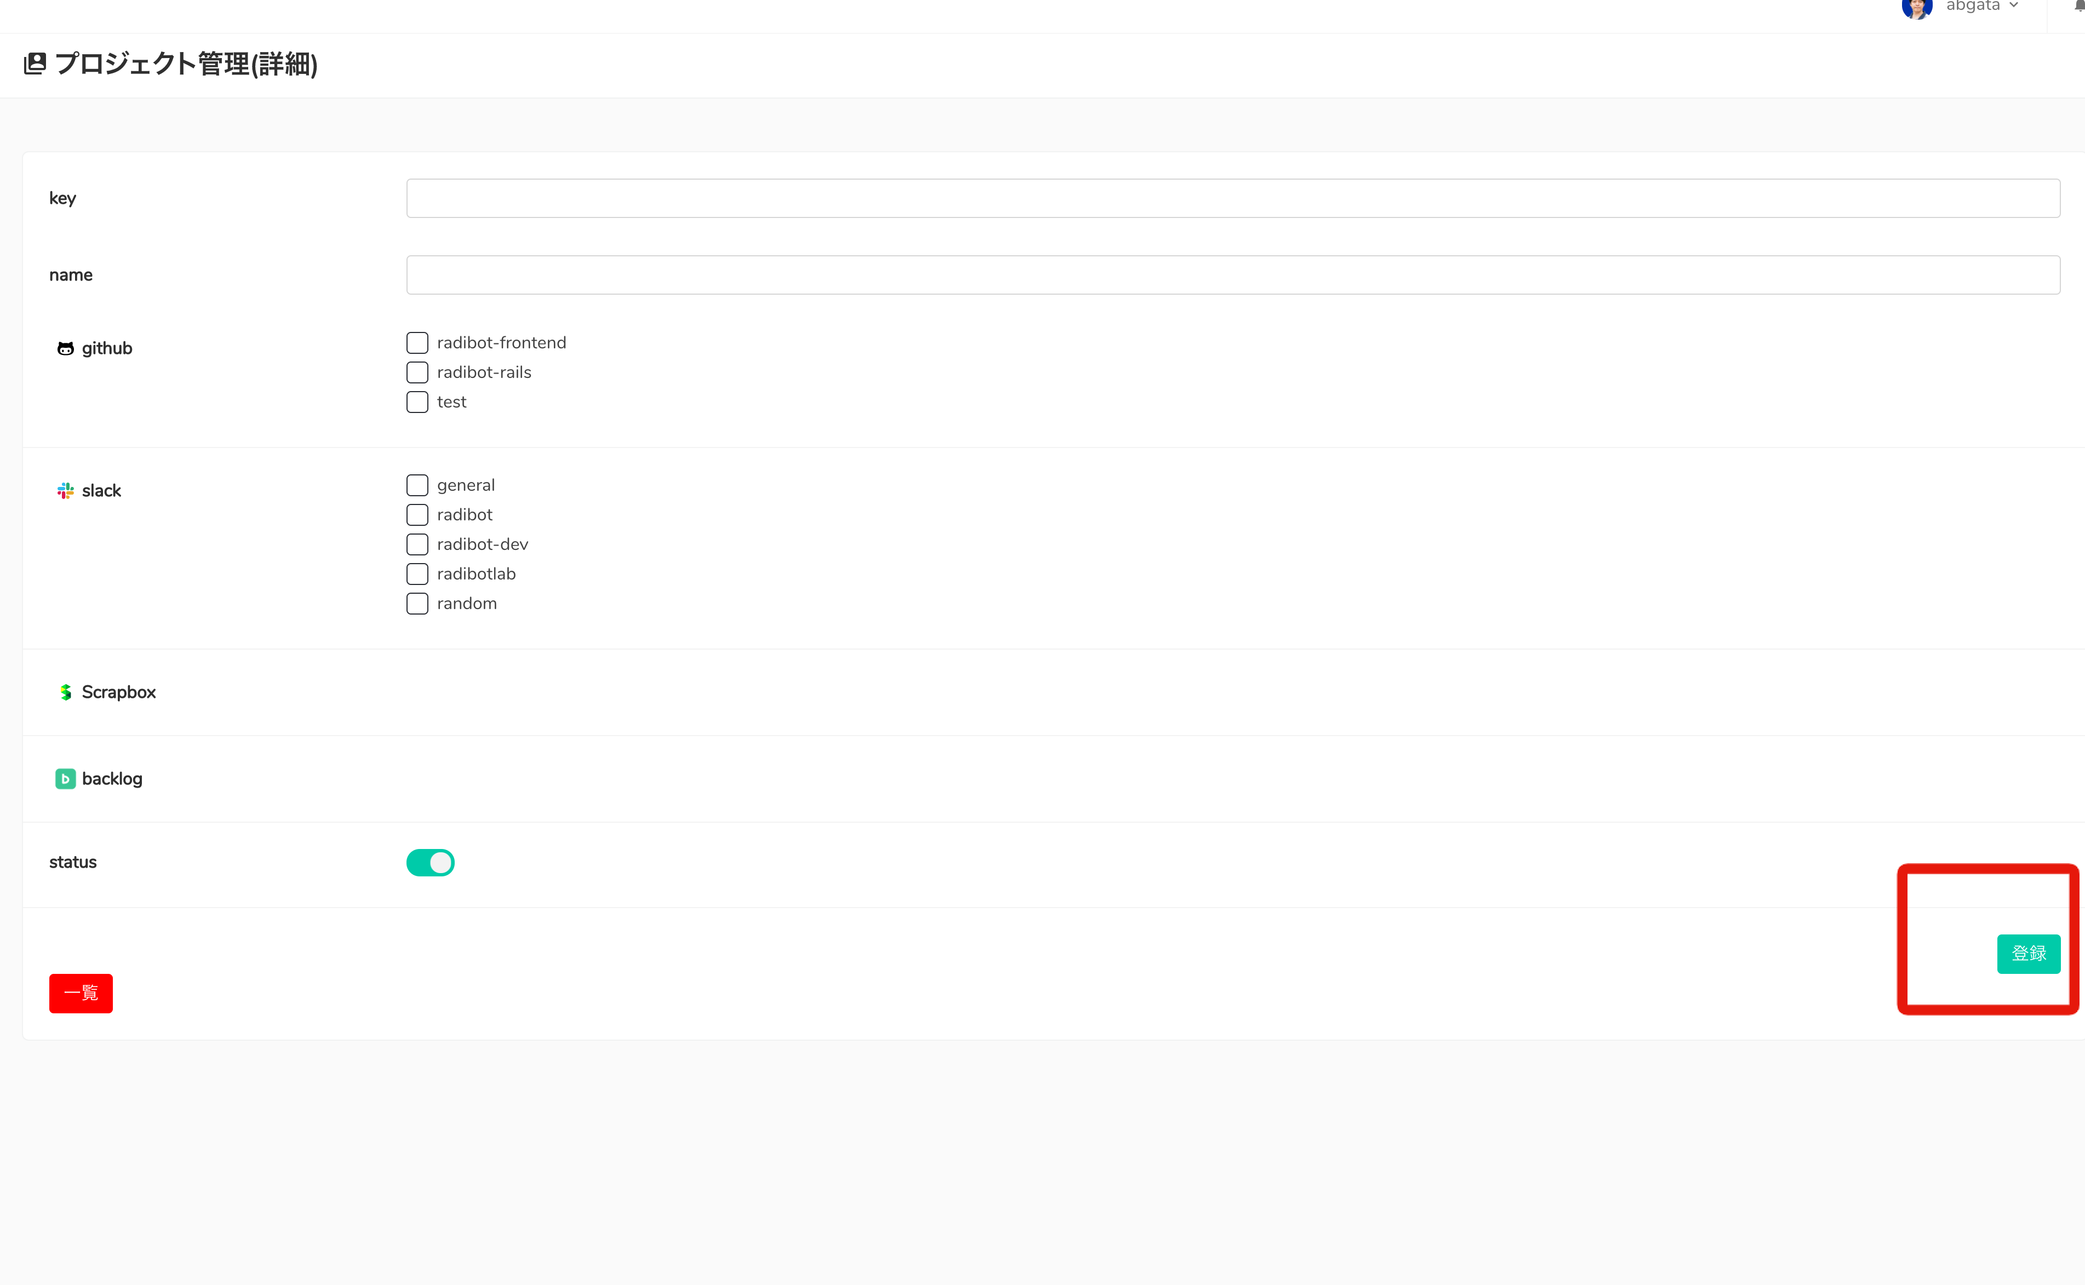Click the github cat icon

[x=65, y=348]
